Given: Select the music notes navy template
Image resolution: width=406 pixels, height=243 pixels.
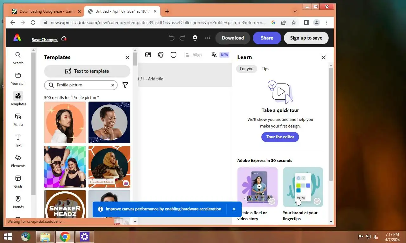Looking at the screenshot, I should pos(109,122).
